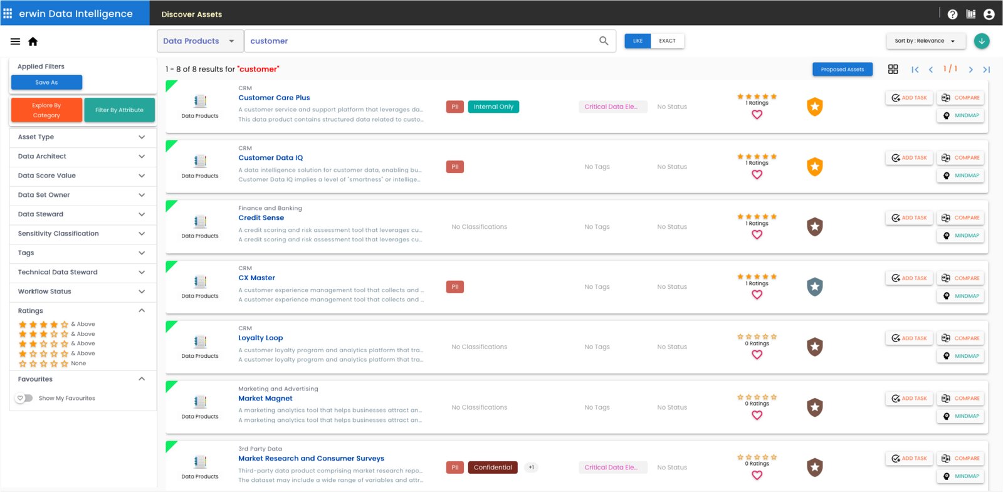
Task: Click the gray-blue badge on CX Master
Action: coord(814,287)
